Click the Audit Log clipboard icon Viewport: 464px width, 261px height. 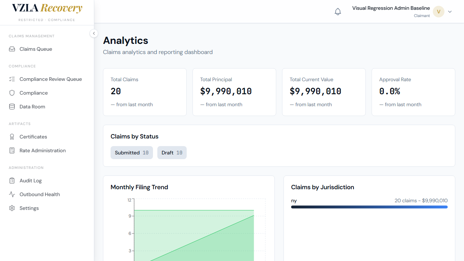point(12,181)
